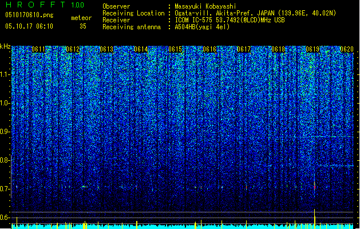Click the 1.1 kHz axis label
360x229 pixels.
tap(5, 74)
